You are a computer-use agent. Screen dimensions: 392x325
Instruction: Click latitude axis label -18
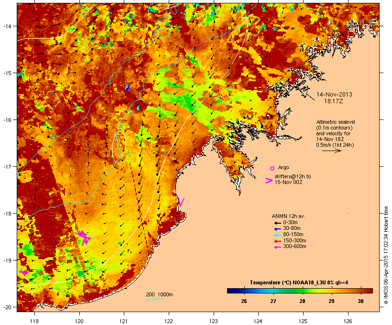coord(7,214)
